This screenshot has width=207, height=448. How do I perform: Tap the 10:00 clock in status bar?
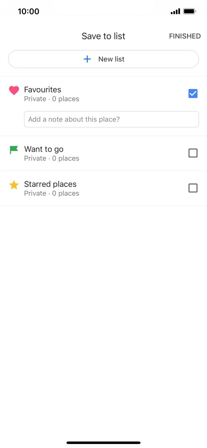[29, 11]
